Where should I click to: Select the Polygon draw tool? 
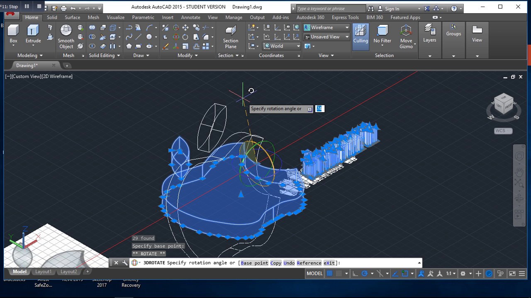(129, 46)
